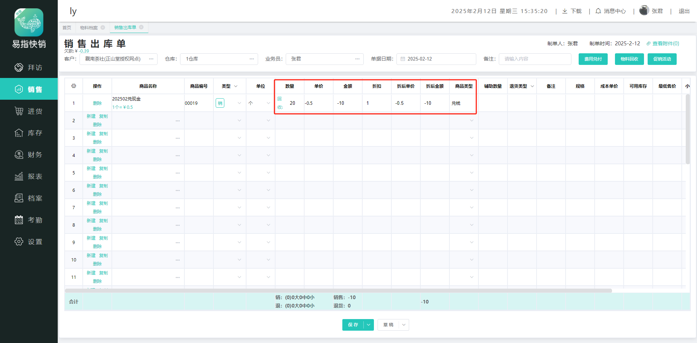Expand the 保存 button dropdown arrow
Screen dimensions: 697x343
point(368,325)
